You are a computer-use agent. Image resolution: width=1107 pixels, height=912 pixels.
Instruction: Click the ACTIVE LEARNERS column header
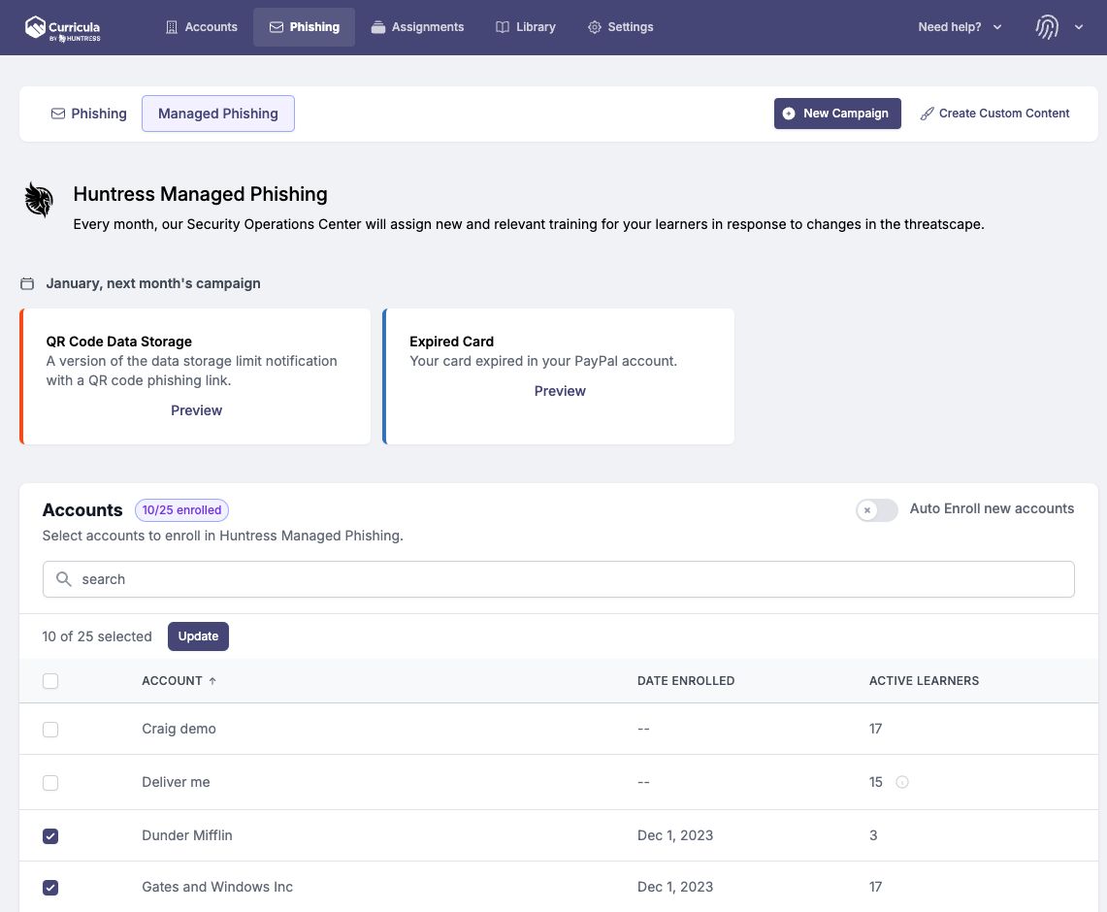coord(925,681)
